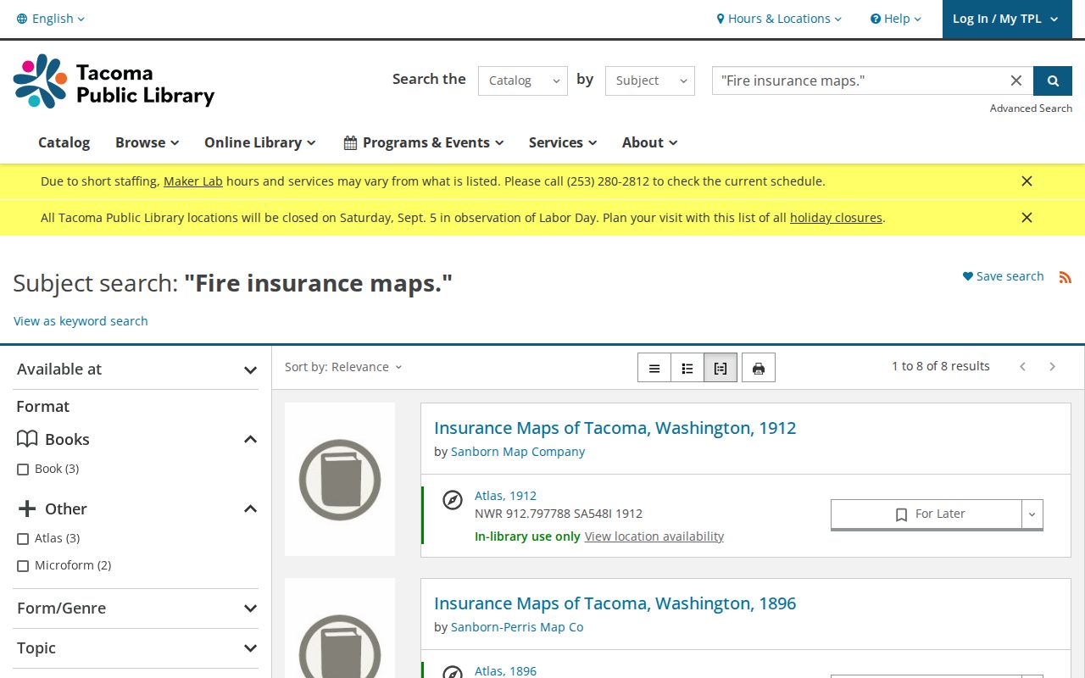Image resolution: width=1085 pixels, height=678 pixels.
Task: Open the For Later dropdown arrow
Action: pos(1032,514)
